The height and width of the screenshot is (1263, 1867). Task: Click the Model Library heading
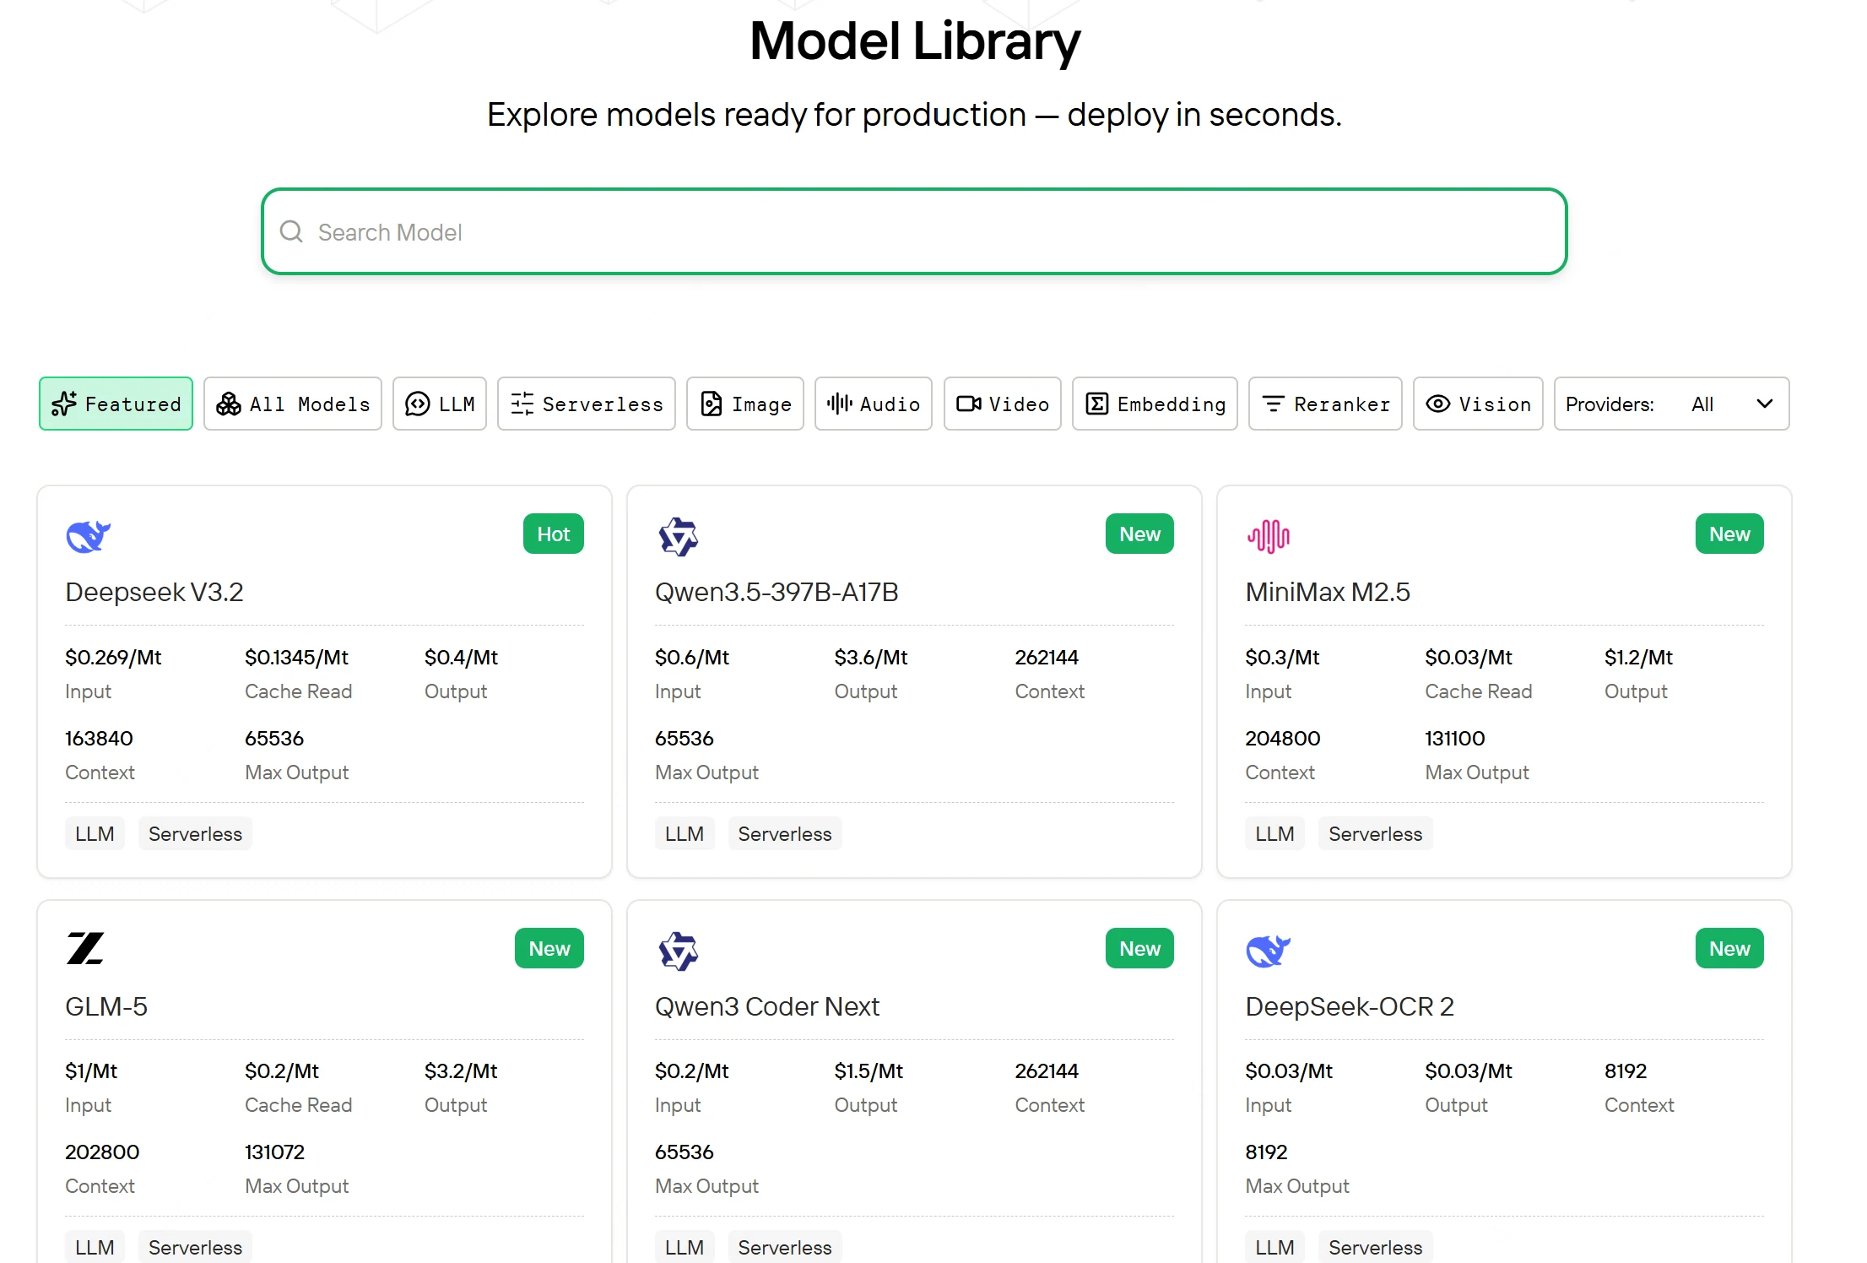915,41
